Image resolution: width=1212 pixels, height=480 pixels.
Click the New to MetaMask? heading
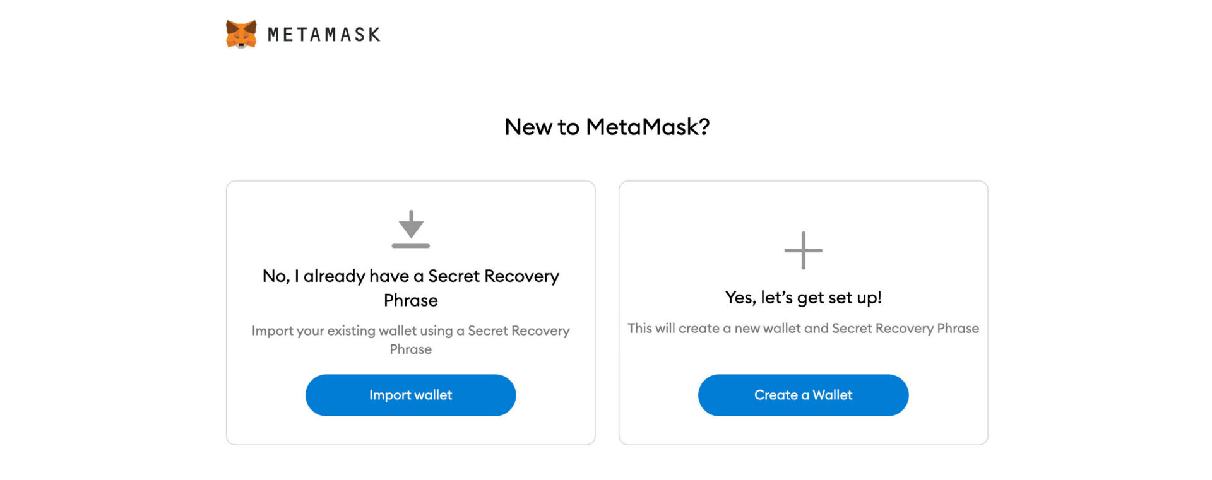pos(607,127)
